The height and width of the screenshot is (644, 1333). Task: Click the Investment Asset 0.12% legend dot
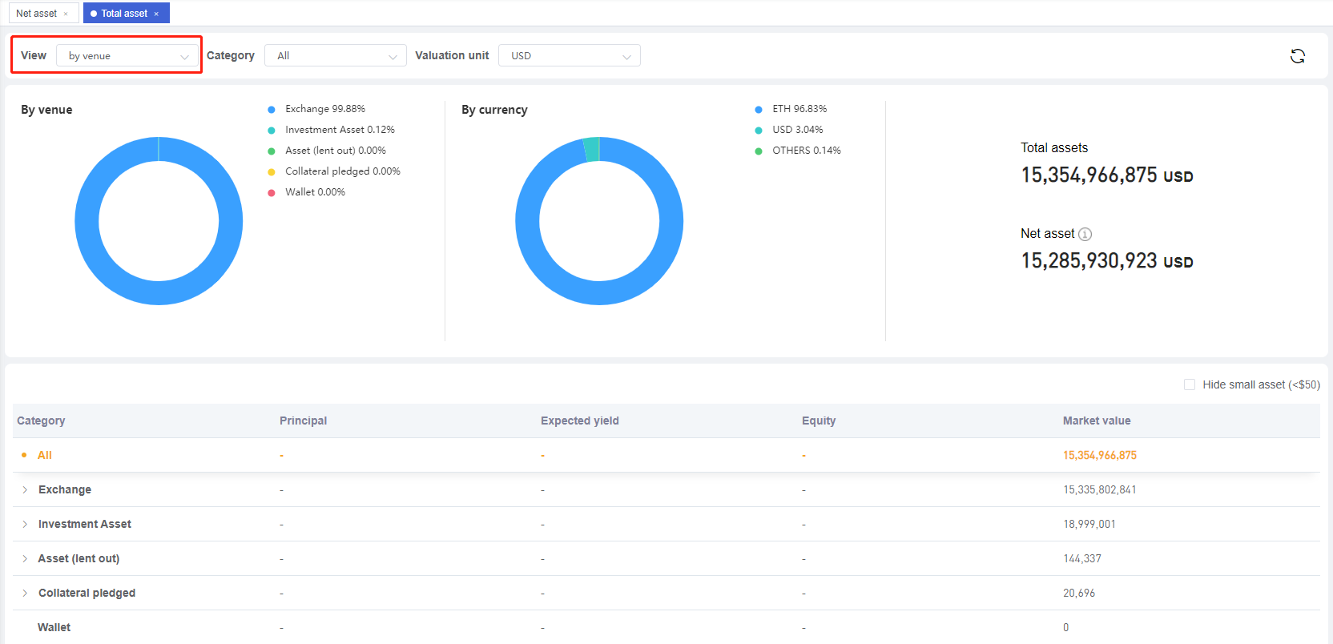tap(272, 131)
